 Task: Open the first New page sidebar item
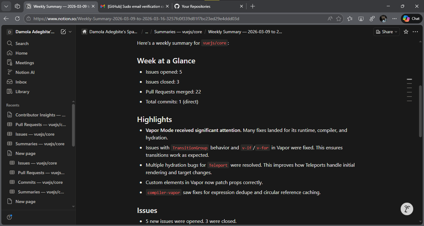coord(38,153)
